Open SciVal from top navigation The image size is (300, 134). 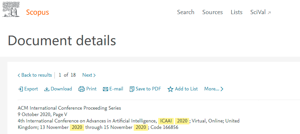click(258, 12)
